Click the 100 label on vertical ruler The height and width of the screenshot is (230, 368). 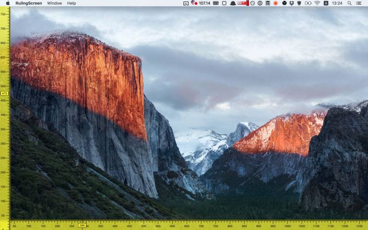(x=3, y=201)
